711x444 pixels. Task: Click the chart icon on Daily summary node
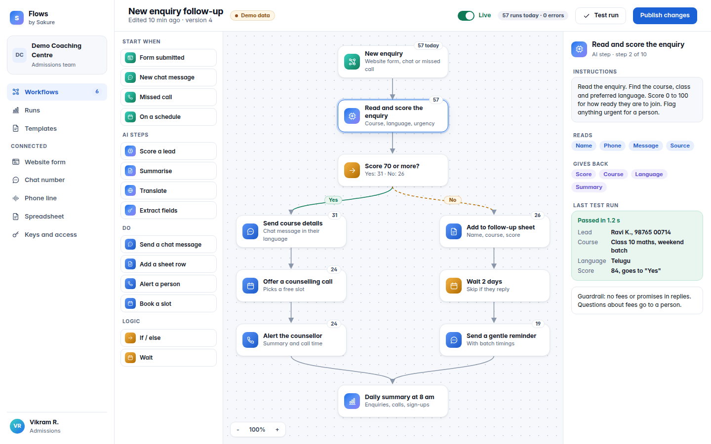pos(352,401)
